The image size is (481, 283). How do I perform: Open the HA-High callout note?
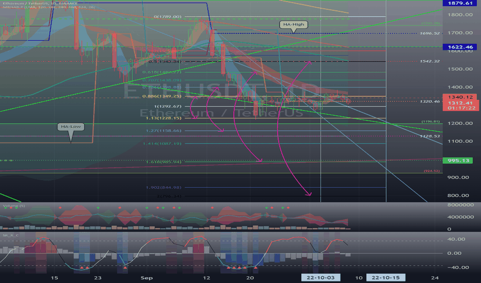[x=294, y=25]
